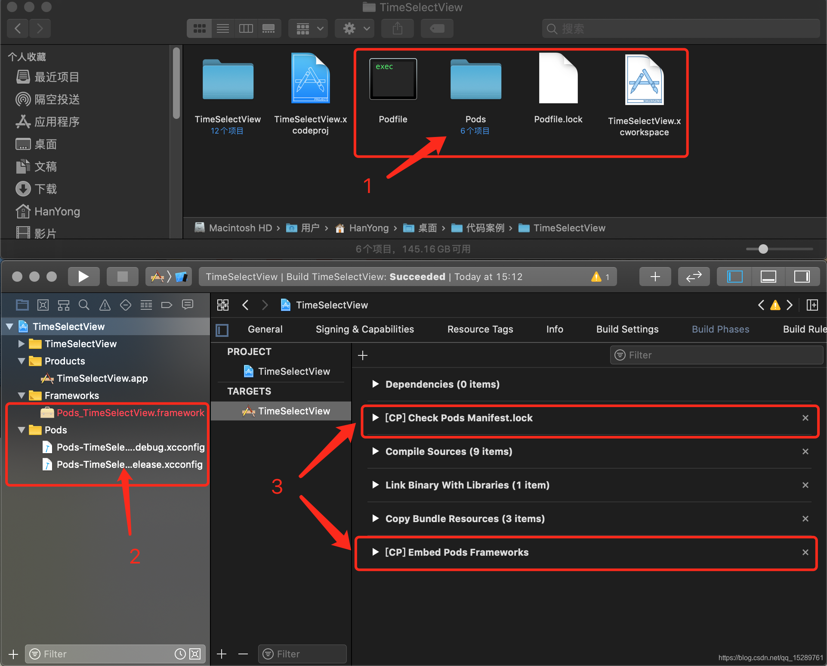This screenshot has width=827, height=666.
Task: Click the Library plus button in toolbar
Action: tap(654, 277)
